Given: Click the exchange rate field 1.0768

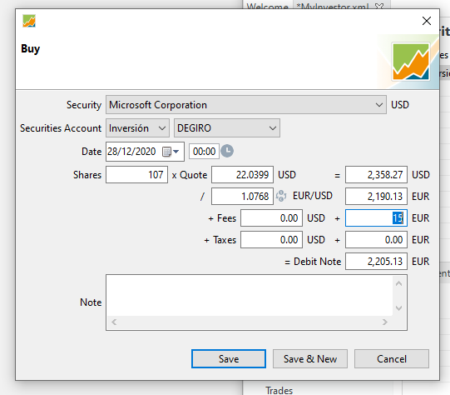Looking at the screenshot, I should coord(242,196).
